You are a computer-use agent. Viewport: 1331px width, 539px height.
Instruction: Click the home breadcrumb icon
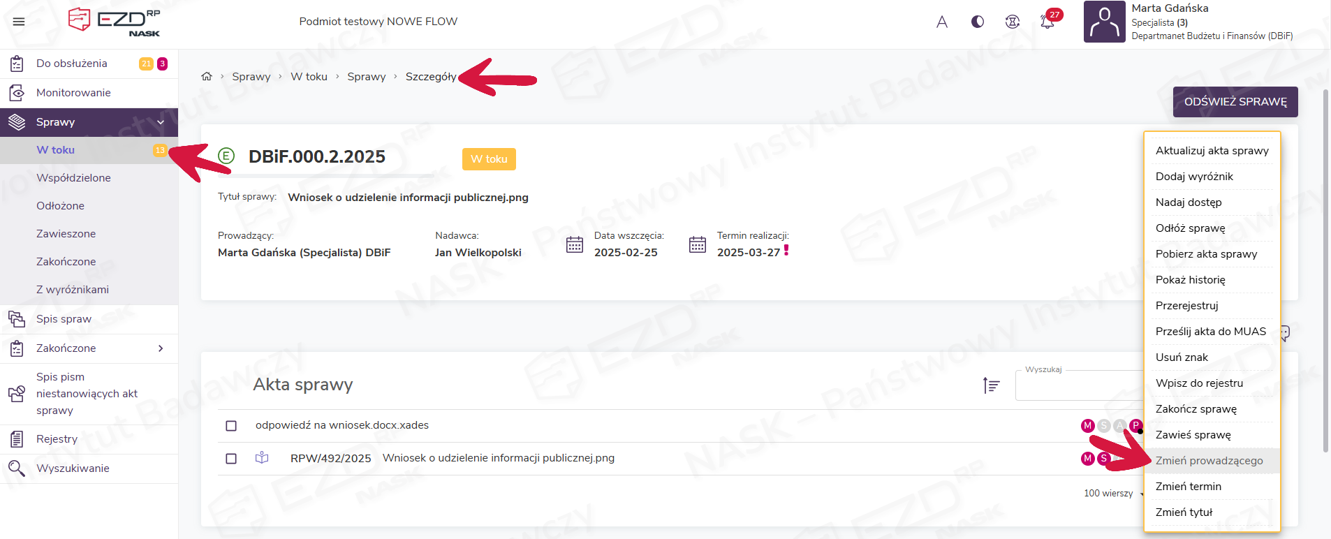click(x=207, y=77)
